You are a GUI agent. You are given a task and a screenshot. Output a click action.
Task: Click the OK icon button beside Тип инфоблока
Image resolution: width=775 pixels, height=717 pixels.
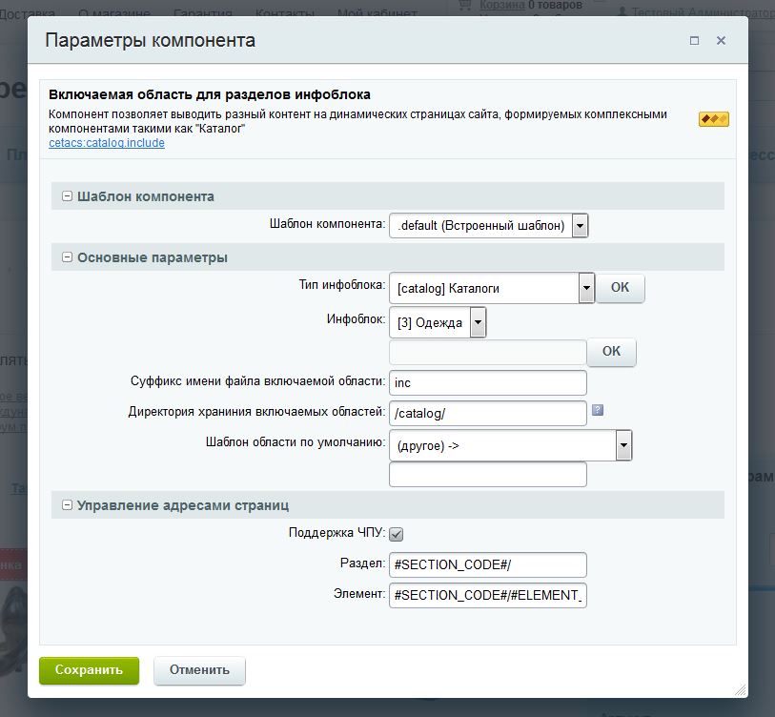tap(620, 288)
